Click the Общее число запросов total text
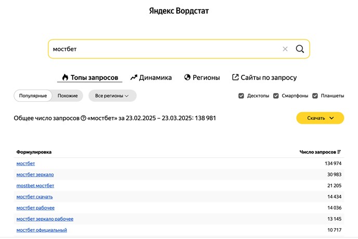The width and height of the screenshot is (358, 239). coord(115,118)
